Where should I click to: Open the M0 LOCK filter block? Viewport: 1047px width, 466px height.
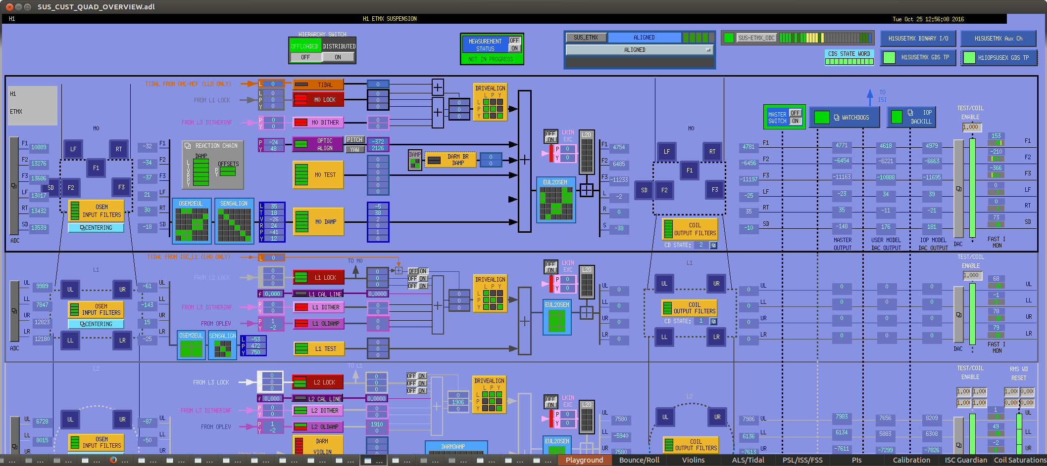(x=318, y=99)
